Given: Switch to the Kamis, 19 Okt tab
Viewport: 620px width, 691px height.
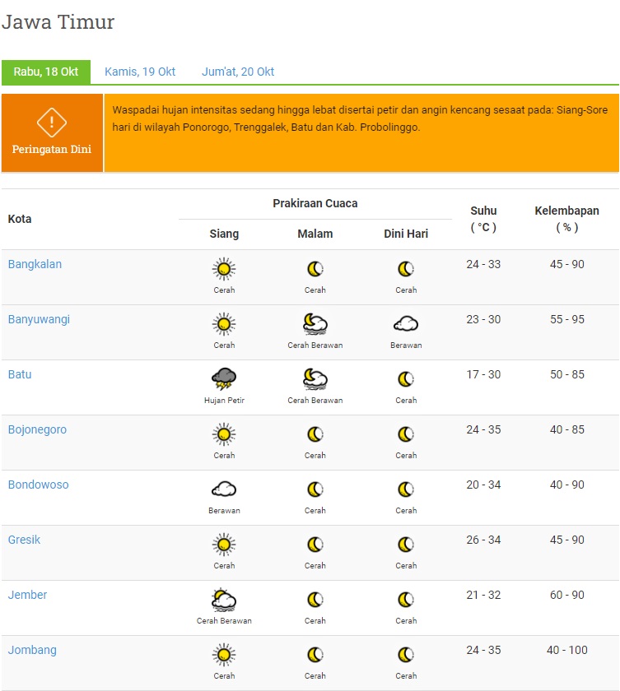Looking at the screenshot, I should pos(140,72).
